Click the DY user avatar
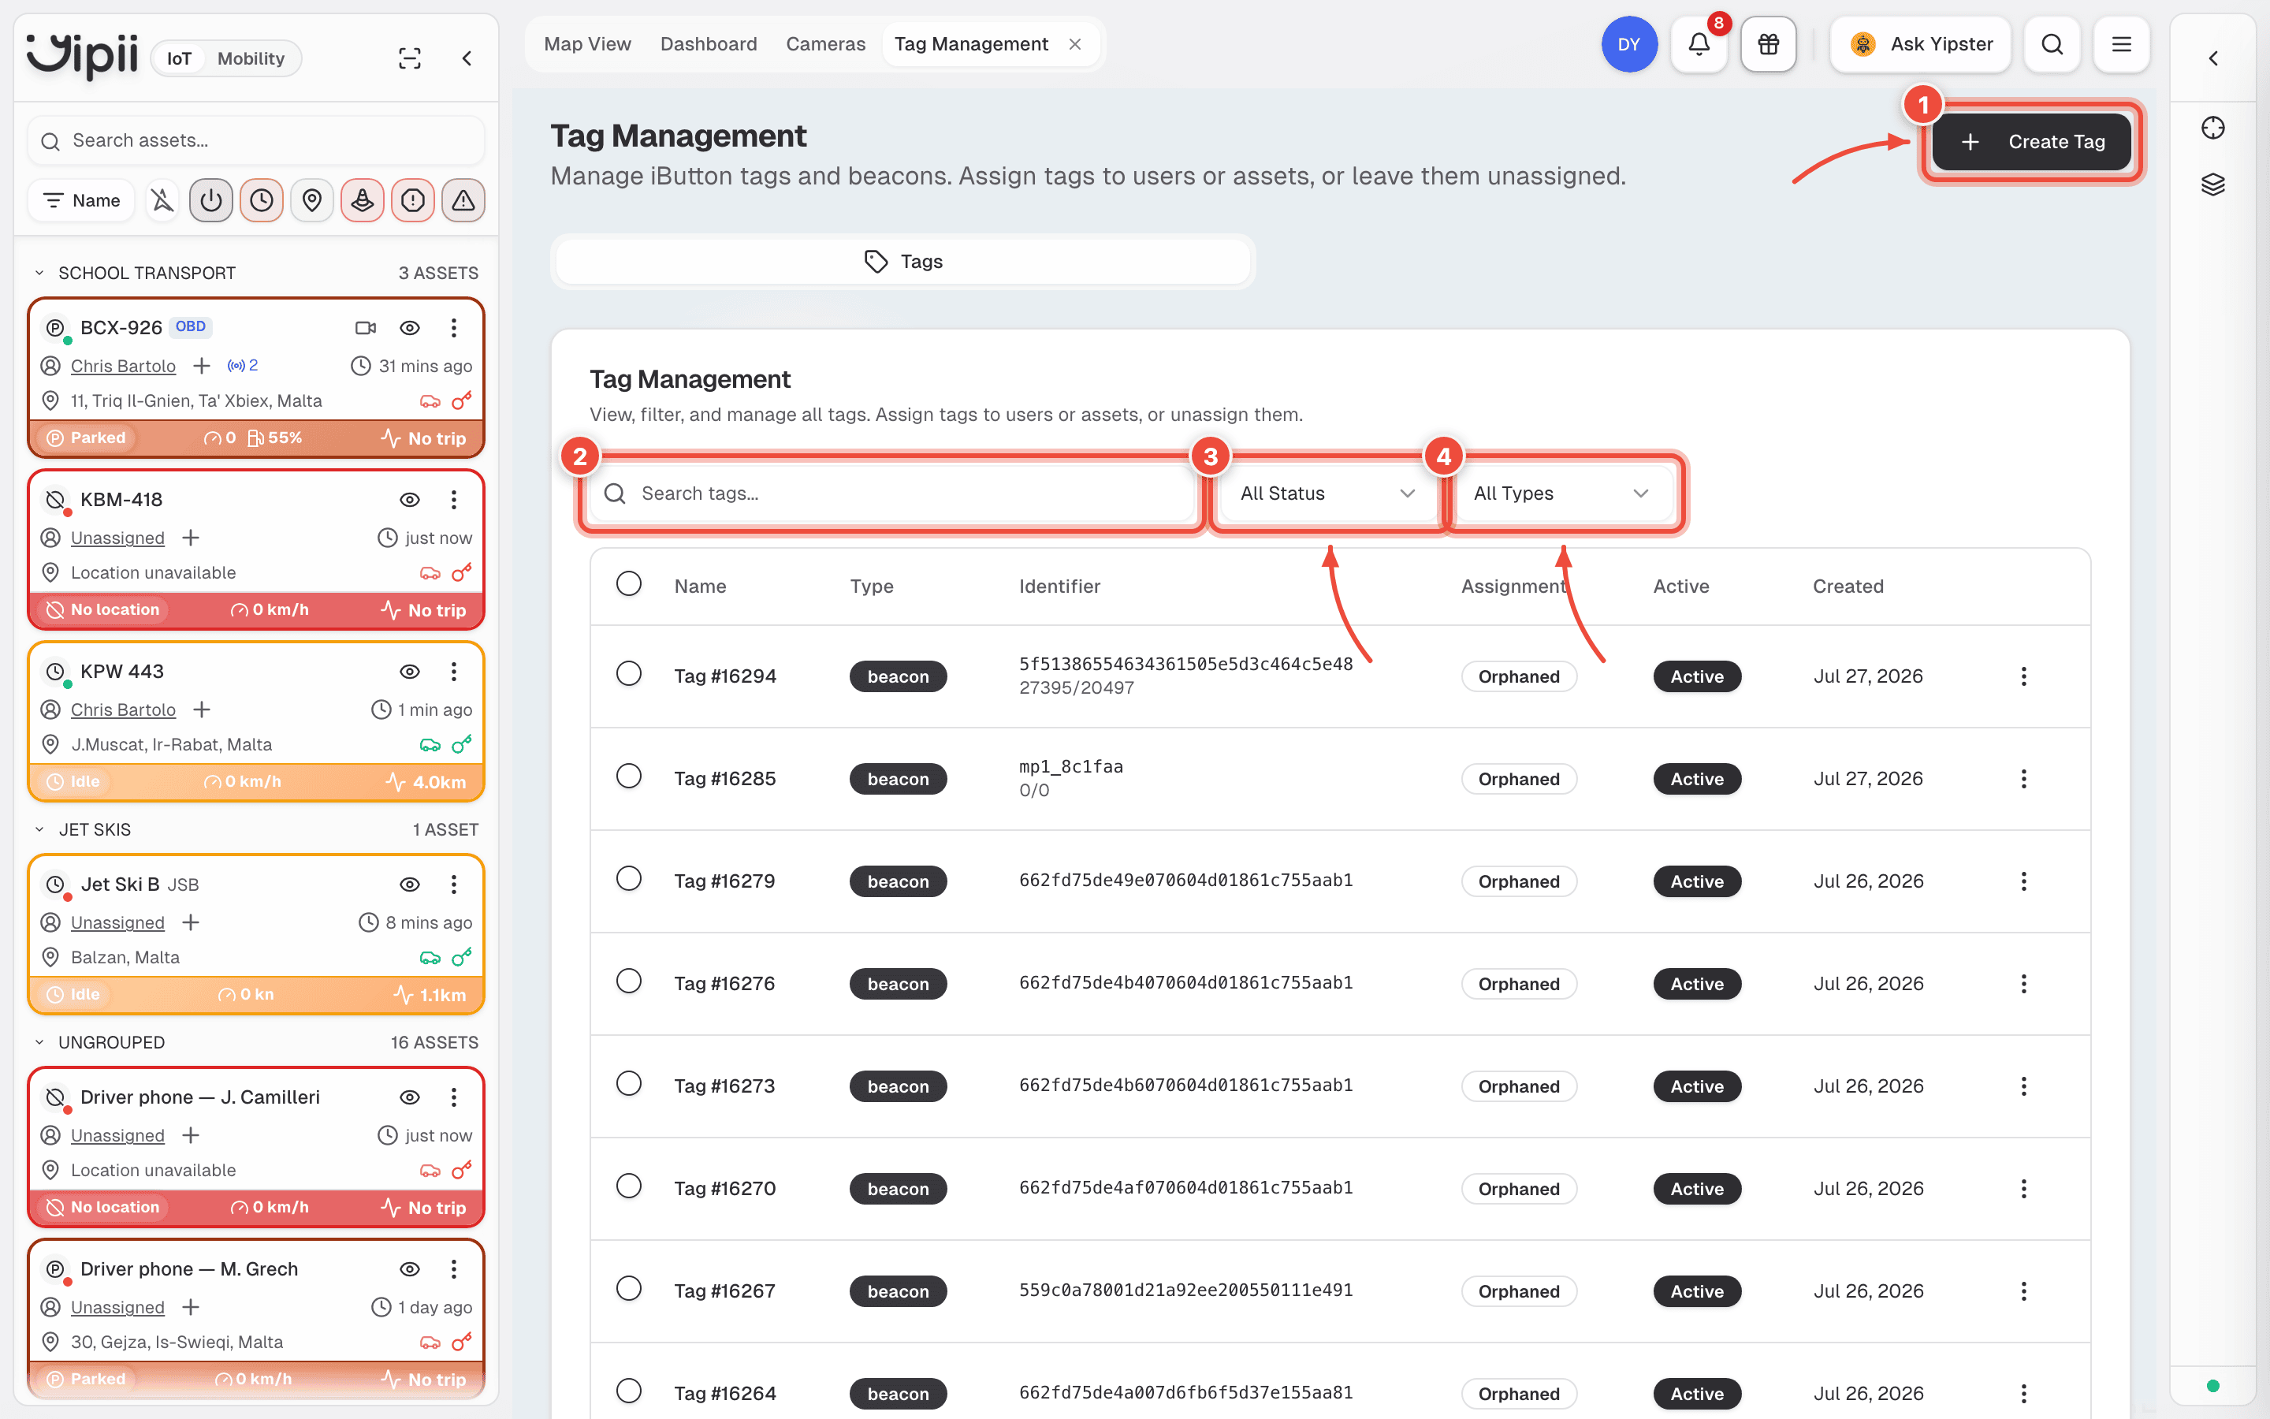This screenshot has height=1419, width=2270. (x=1629, y=44)
